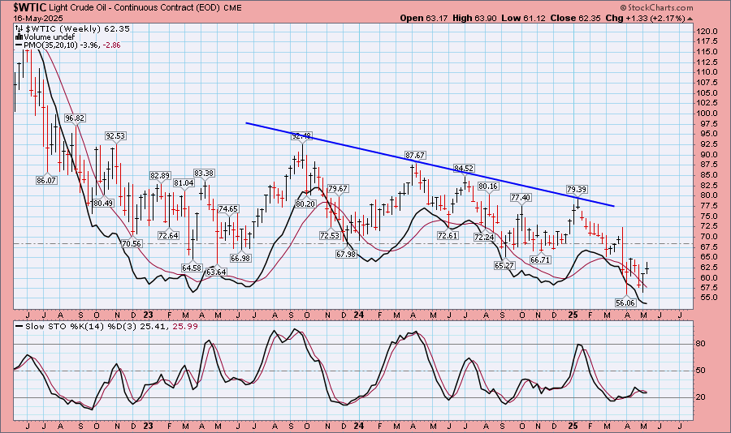The image size is (731, 433).
Task: Click the 87.67 high price label
Action: [415, 155]
